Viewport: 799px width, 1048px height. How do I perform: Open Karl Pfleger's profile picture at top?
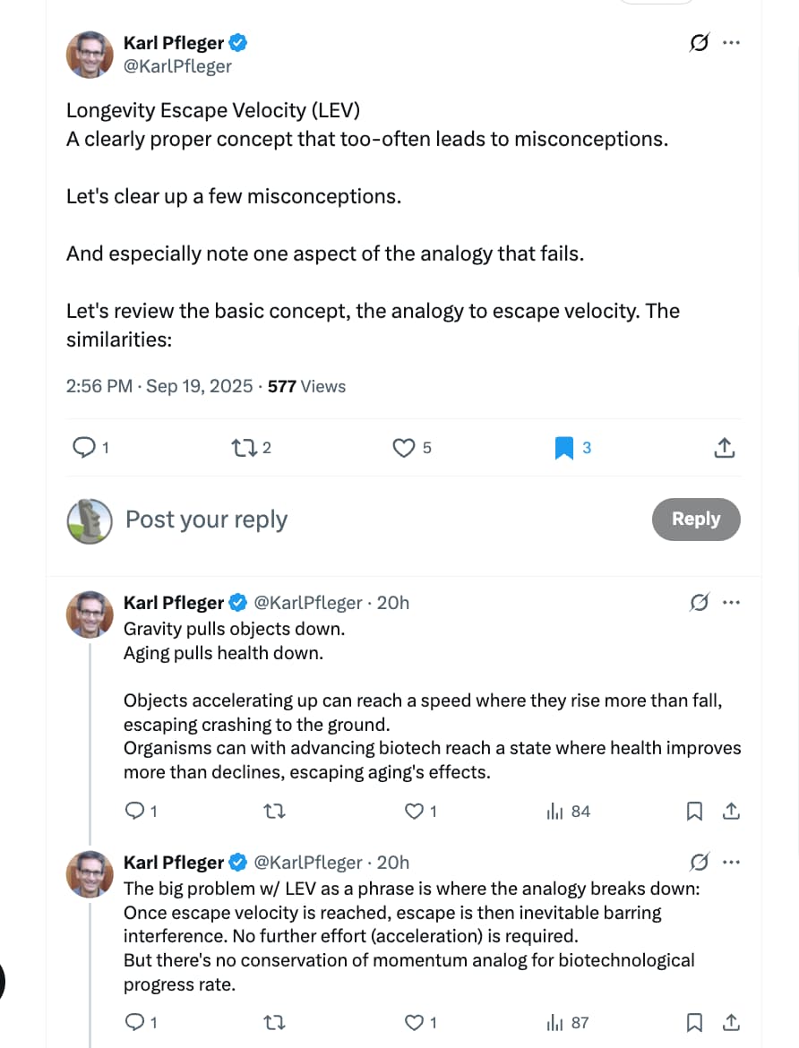point(90,55)
